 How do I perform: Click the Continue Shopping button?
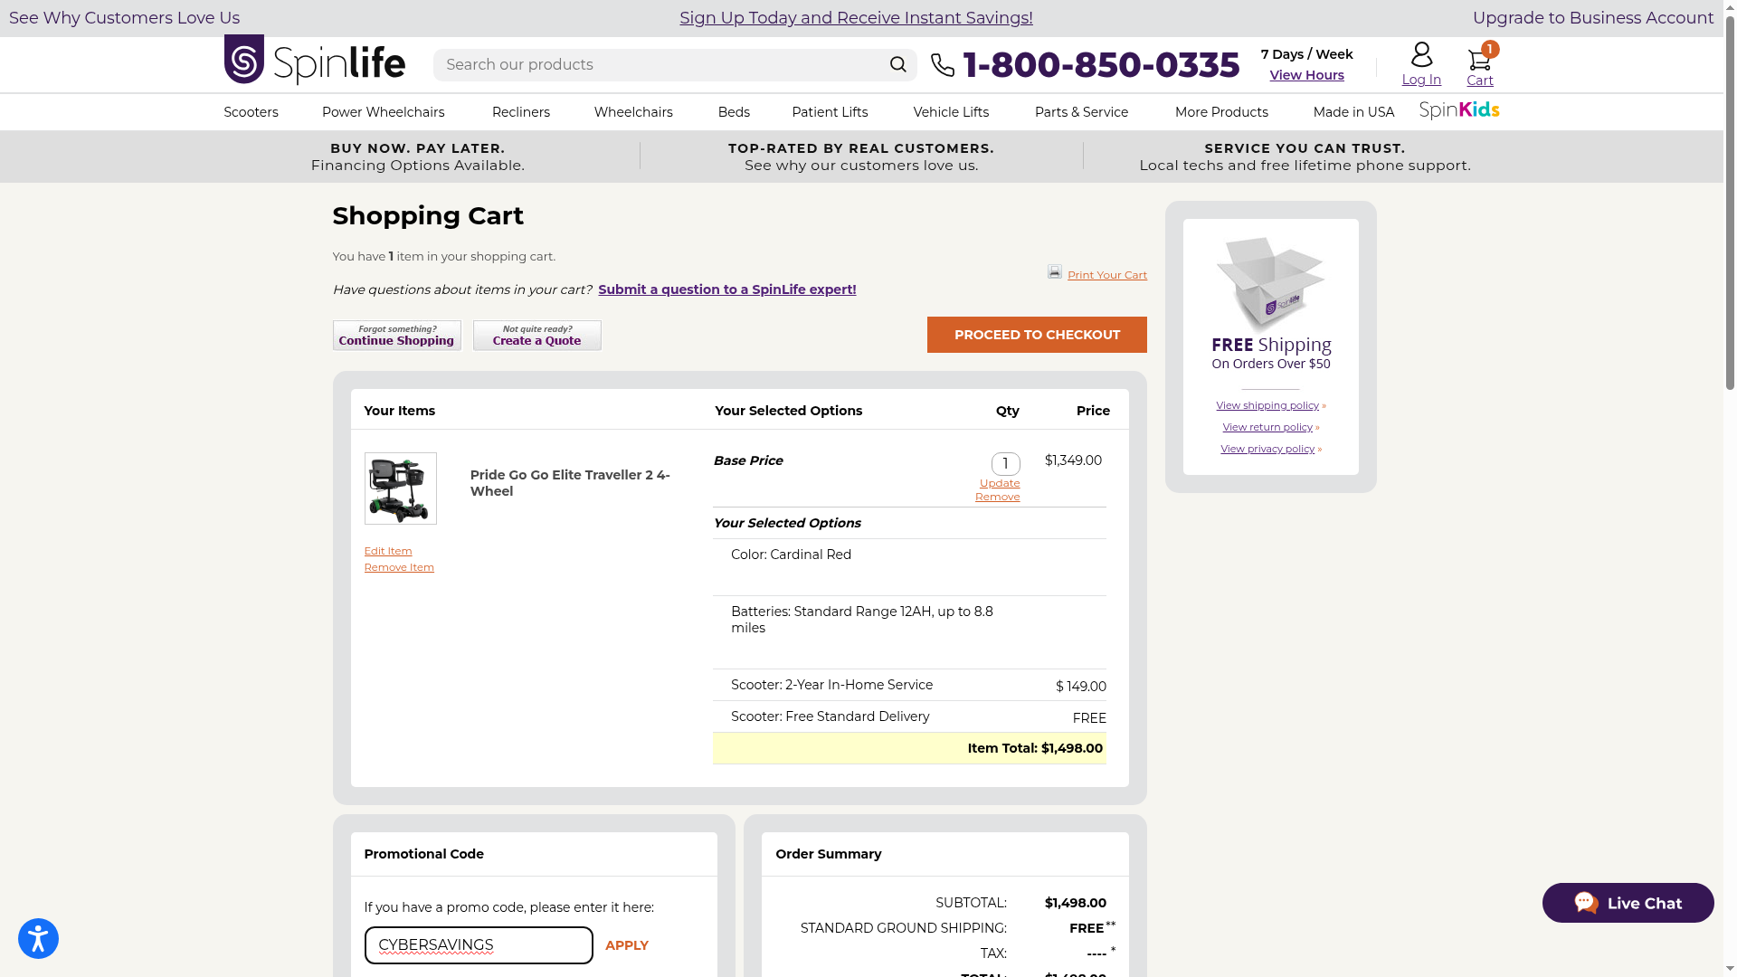coord(396,336)
